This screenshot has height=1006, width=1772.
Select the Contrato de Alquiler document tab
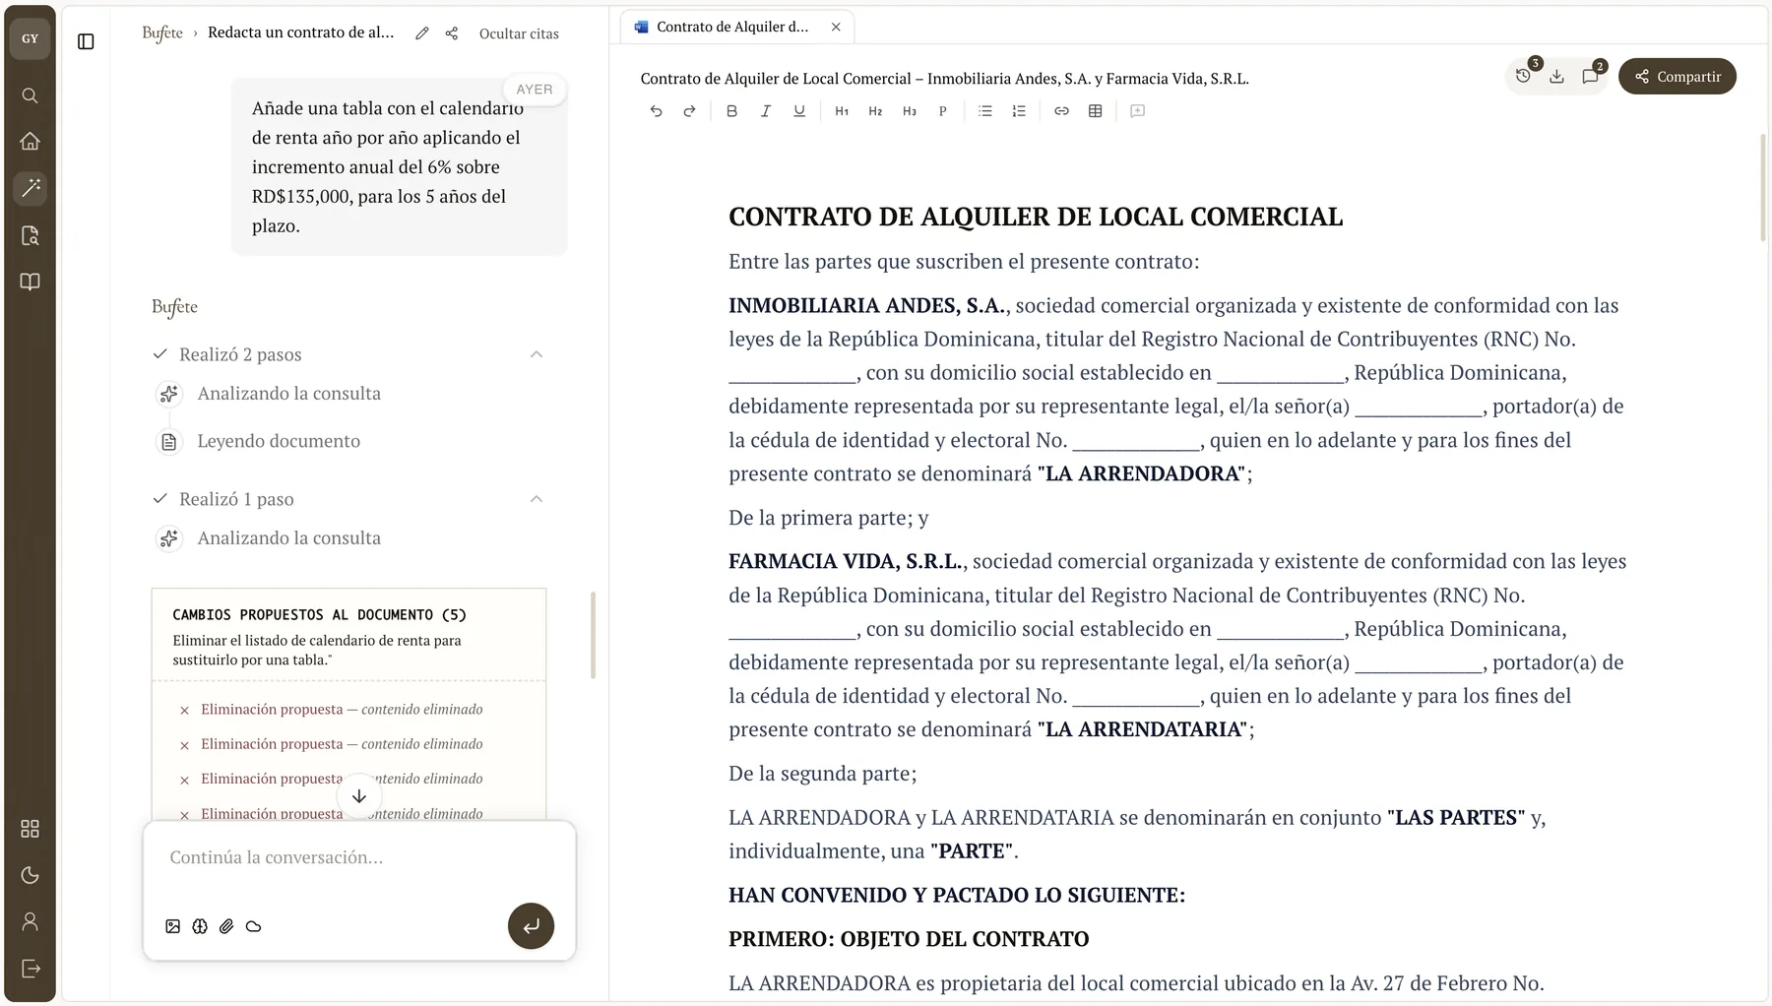pyautogui.click(x=737, y=27)
